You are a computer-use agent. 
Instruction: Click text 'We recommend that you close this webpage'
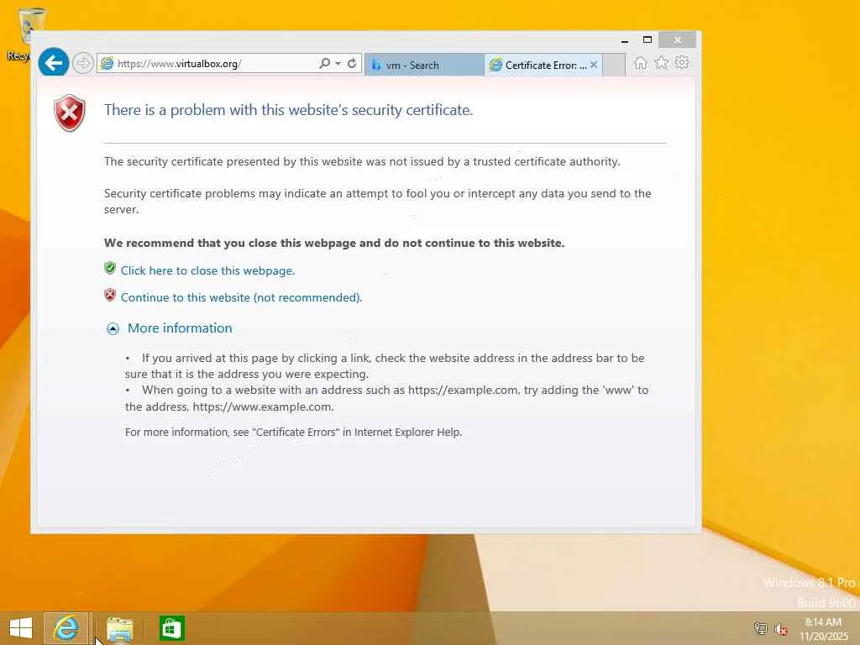click(x=230, y=243)
